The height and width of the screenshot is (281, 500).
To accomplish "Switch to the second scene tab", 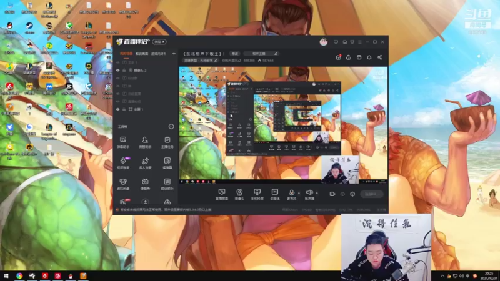I will click(142, 54).
